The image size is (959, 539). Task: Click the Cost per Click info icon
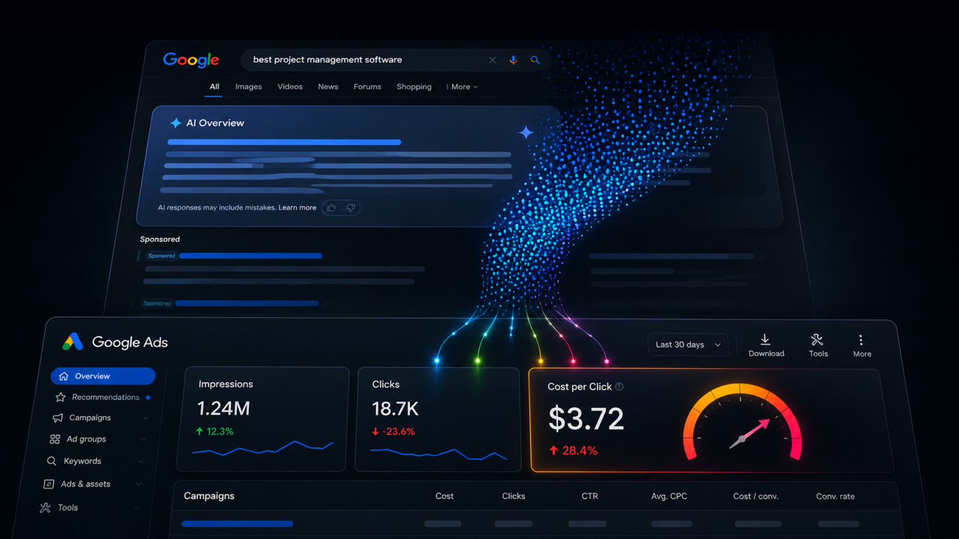click(619, 387)
